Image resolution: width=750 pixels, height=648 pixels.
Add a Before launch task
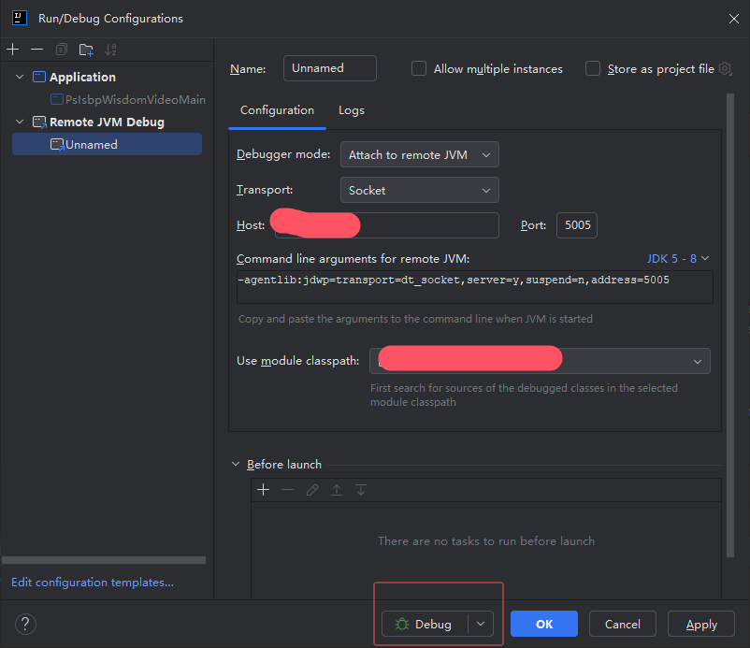(x=263, y=489)
